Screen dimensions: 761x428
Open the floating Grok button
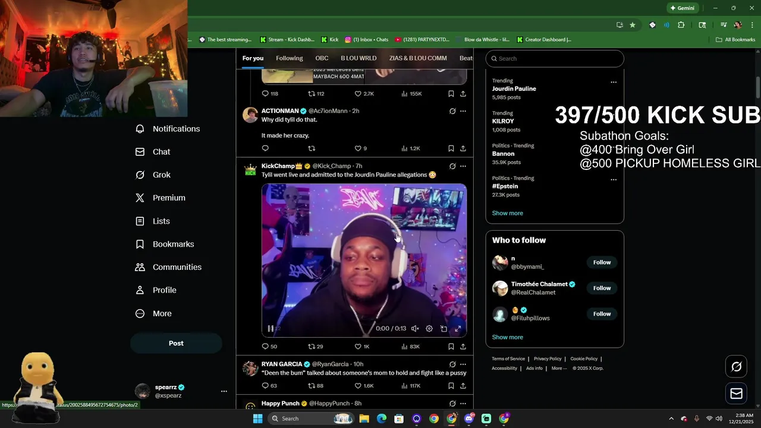click(736, 367)
